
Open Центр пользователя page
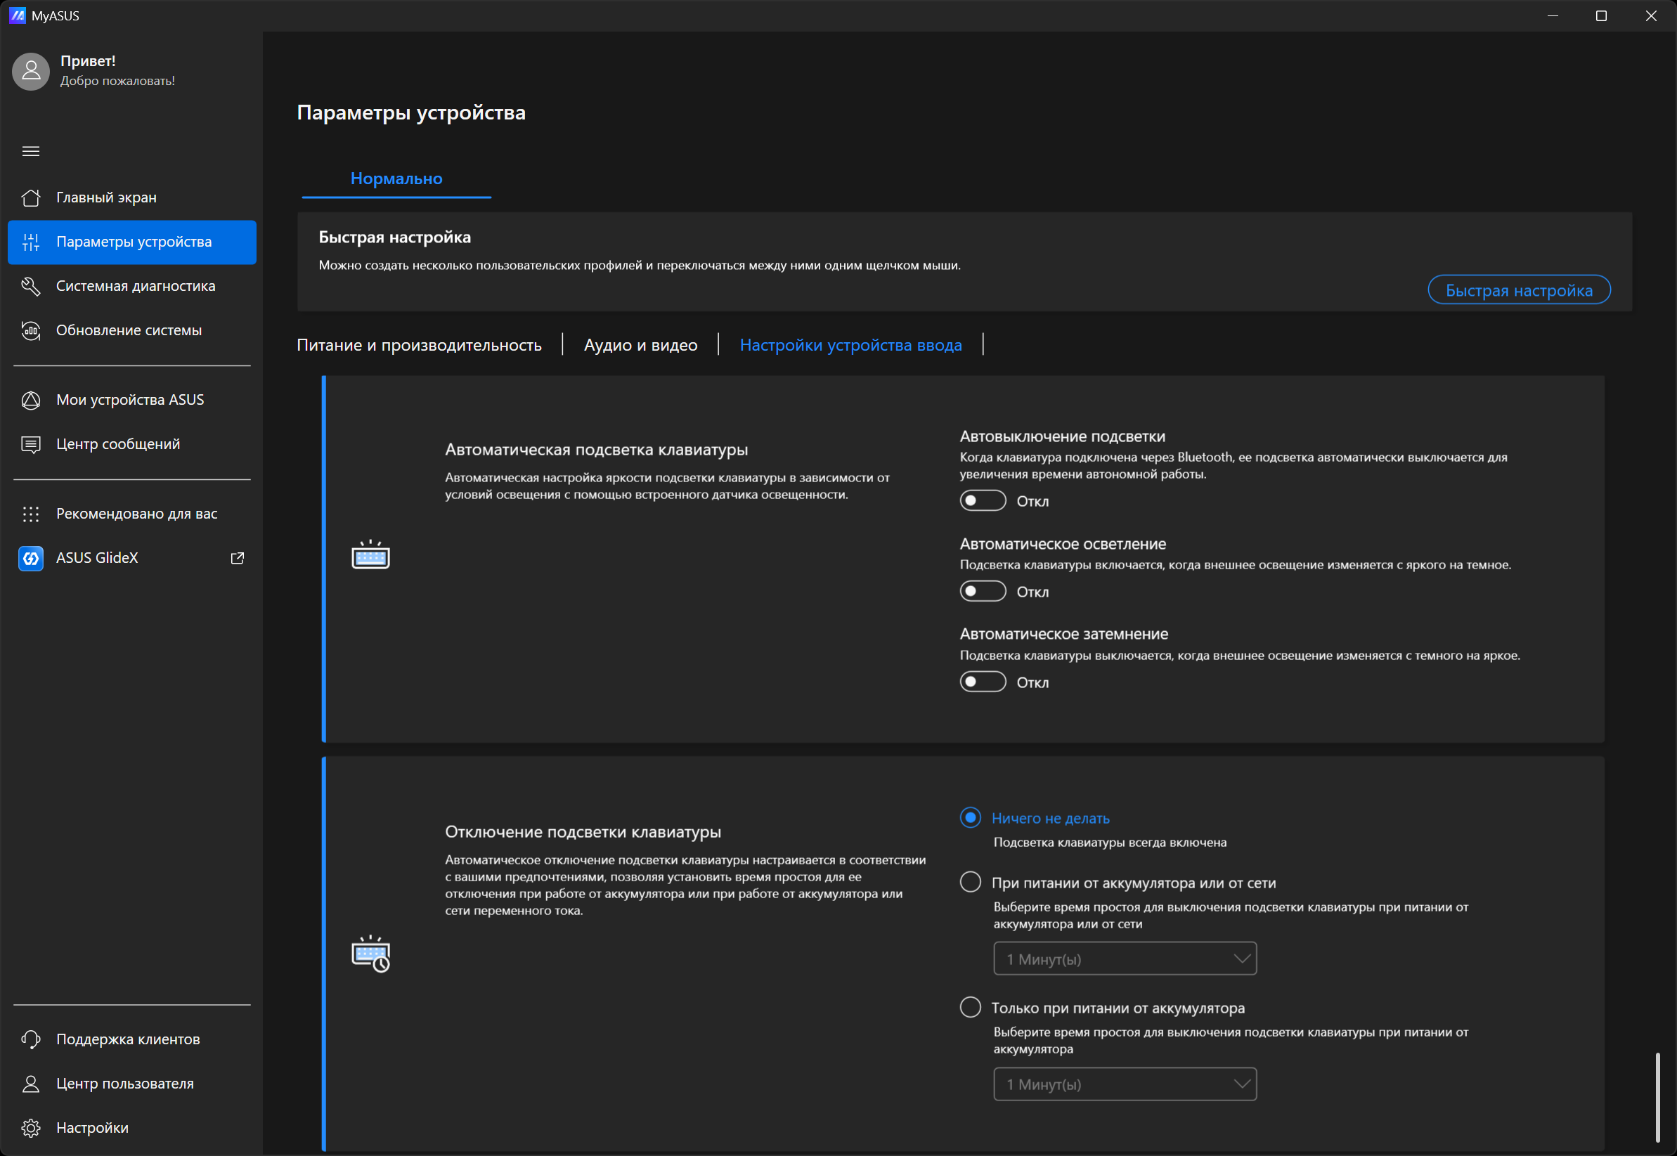132,1084
